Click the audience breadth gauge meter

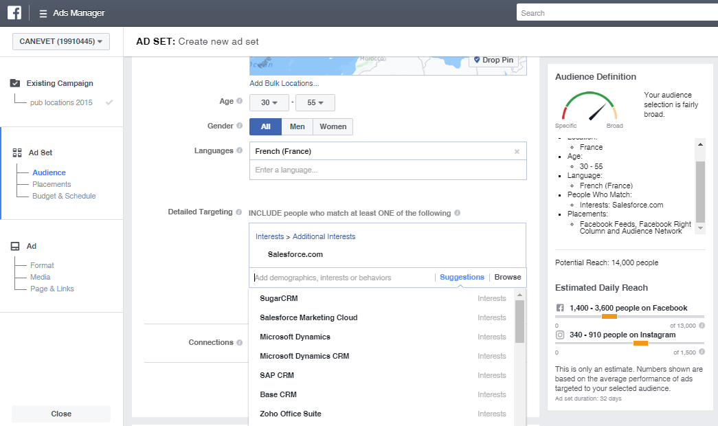(x=590, y=106)
